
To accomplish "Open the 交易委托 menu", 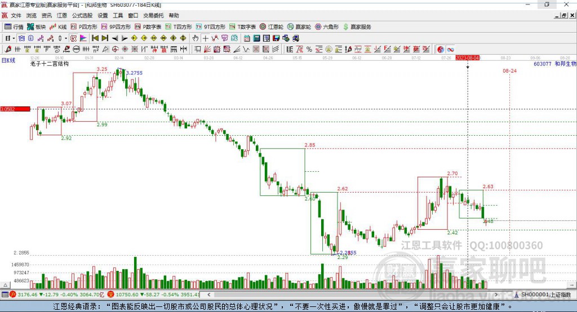I will (153, 15).
